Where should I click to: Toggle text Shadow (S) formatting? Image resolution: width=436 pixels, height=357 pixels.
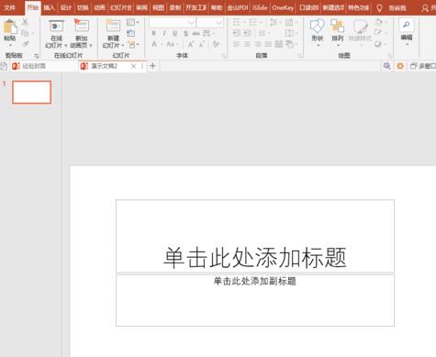(185, 33)
